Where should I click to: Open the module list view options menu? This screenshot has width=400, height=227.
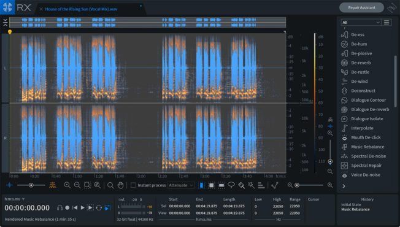click(387, 23)
